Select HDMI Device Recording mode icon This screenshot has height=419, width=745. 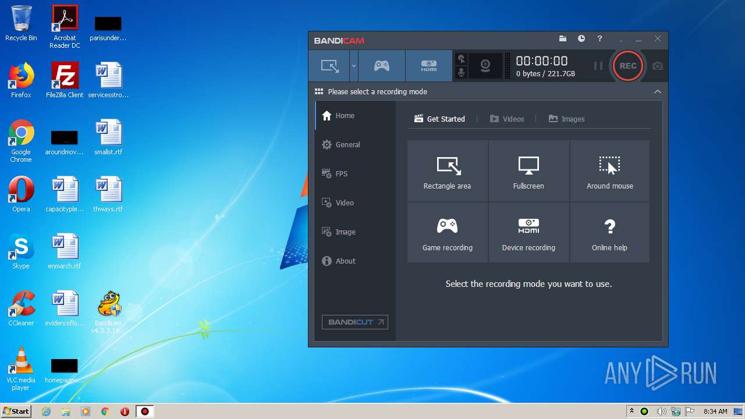429,66
